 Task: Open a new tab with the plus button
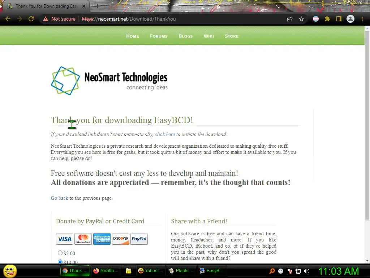pos(97,6)
